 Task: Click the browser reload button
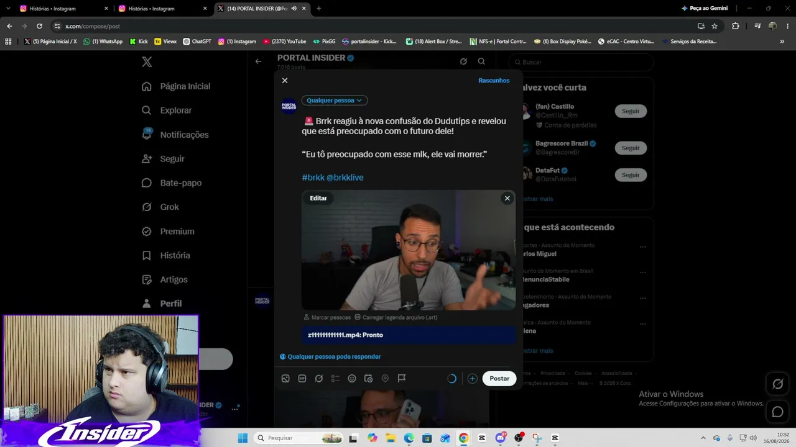coord(39,26)
